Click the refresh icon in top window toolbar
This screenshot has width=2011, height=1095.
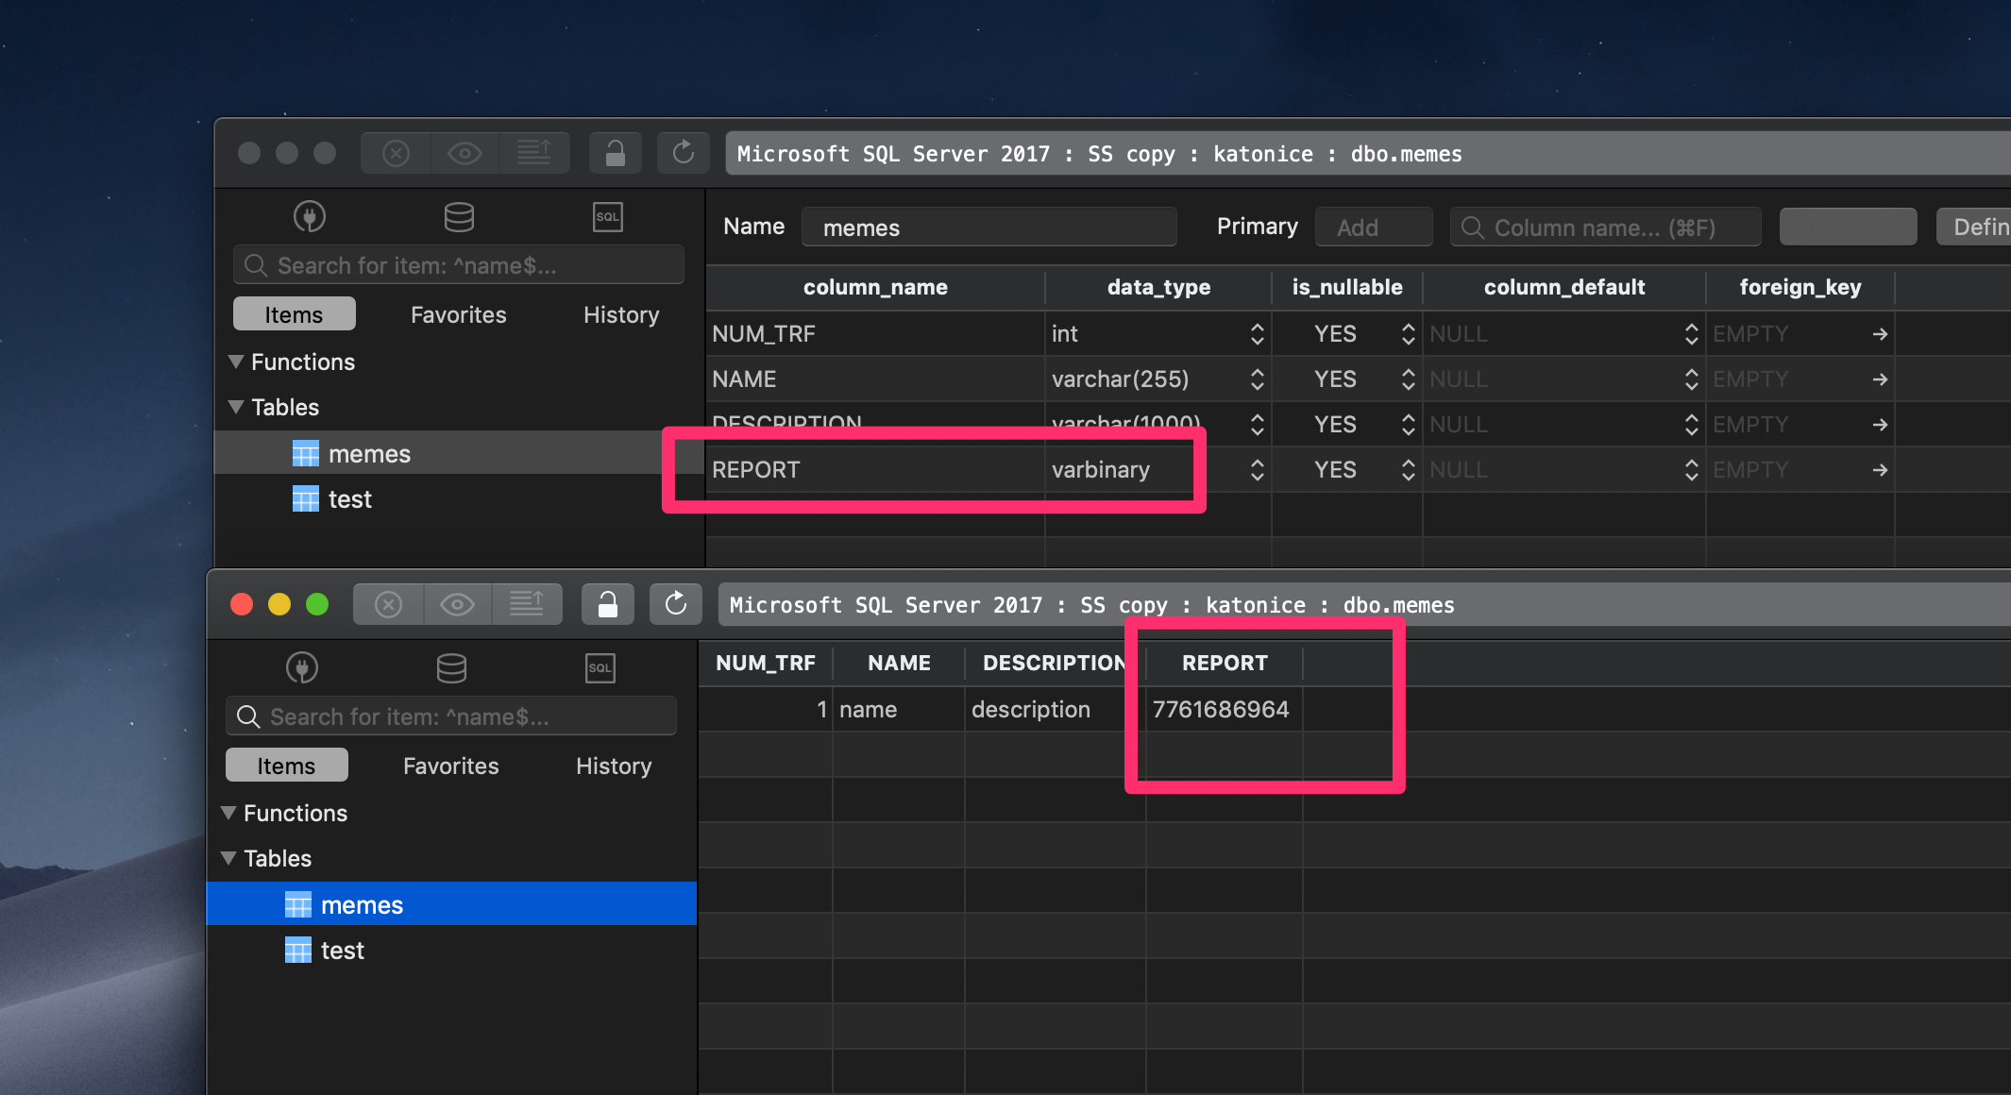[683, 153]
